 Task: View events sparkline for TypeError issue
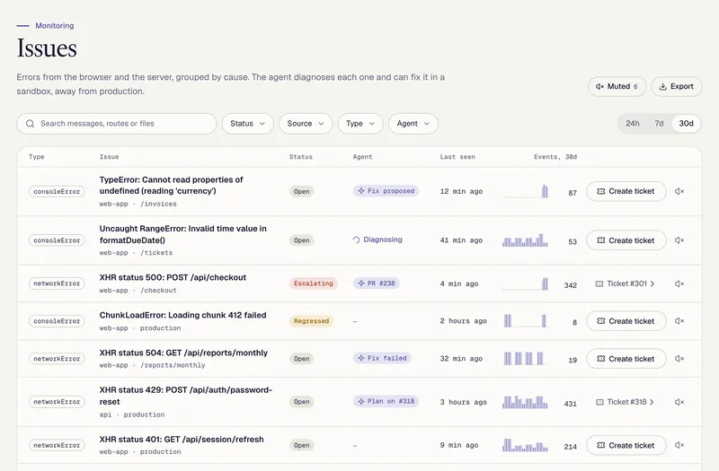pos(526,191)
